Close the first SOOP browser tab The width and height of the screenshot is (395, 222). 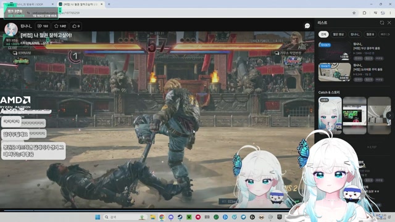[52, 4]
